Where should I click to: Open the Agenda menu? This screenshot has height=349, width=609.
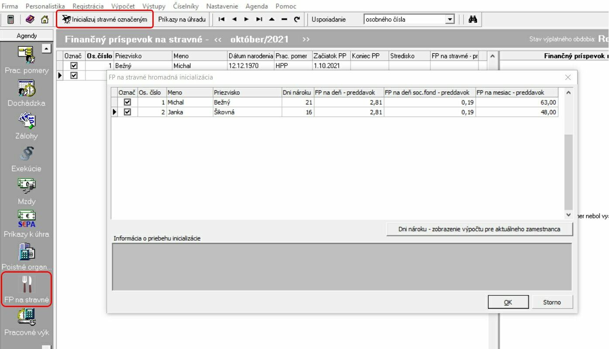[x=257, y=6]
